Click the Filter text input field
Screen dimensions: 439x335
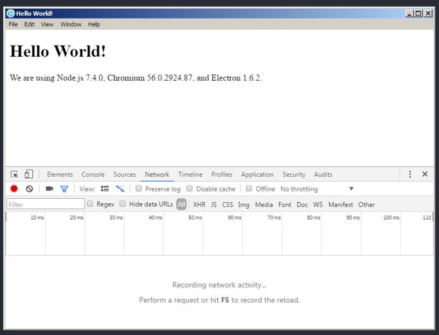pos(46,204)
